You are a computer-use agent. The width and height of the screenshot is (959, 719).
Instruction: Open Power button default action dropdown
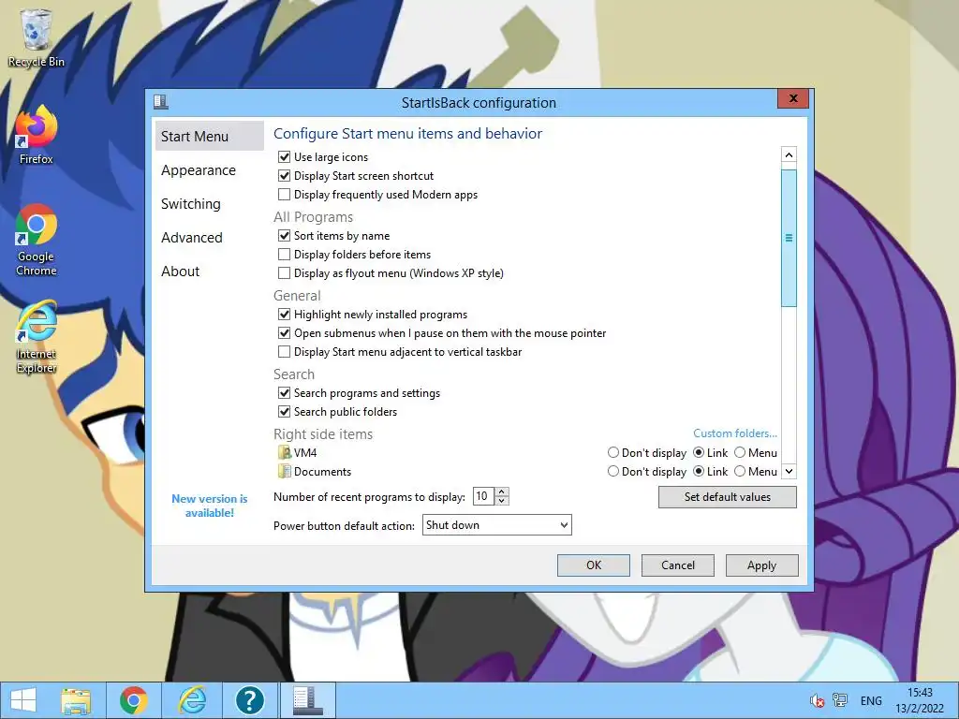click(x=496, y=525)
